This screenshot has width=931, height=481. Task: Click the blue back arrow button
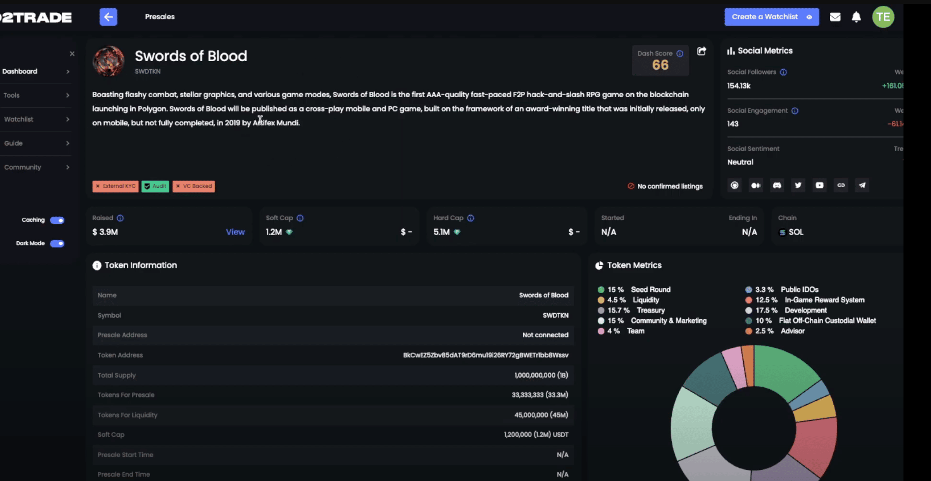click(108, 17)
